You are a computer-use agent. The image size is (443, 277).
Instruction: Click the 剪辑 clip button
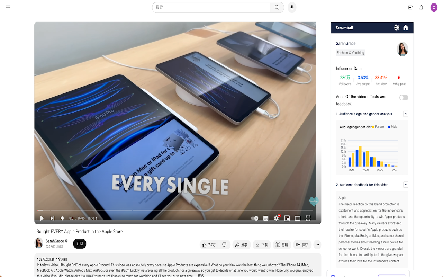[x=282, y=245]
